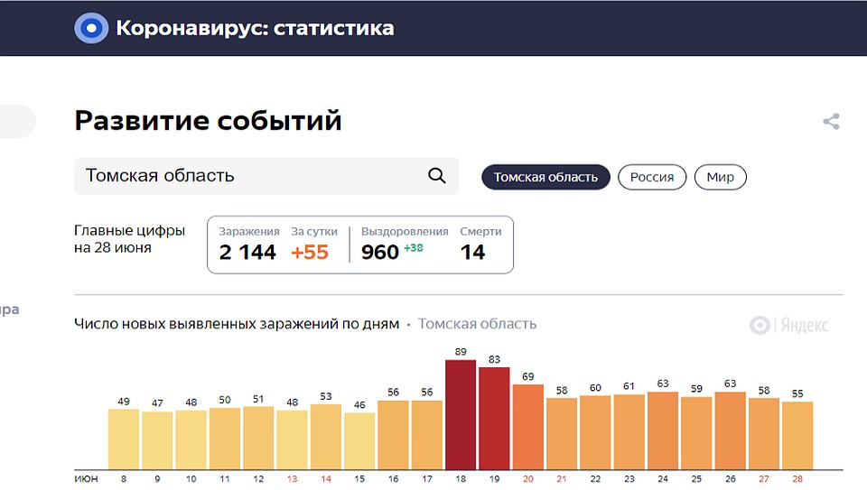Click the Томская область chart subtitle
The width and height of the screenshot is (867, 490).
[477, 324]
